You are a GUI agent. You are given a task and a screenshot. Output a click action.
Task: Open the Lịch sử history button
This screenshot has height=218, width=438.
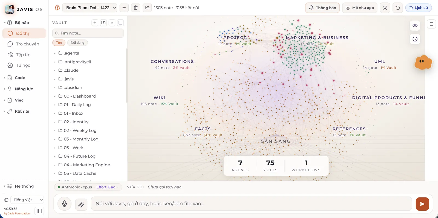(x=419, y=8)
